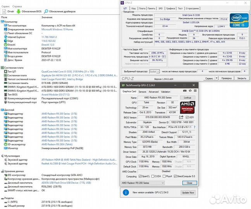This screenshot has width=251, height=209.
Task: Click the GPU-Z BIOS export share icon
Action: tap(181, 117)
